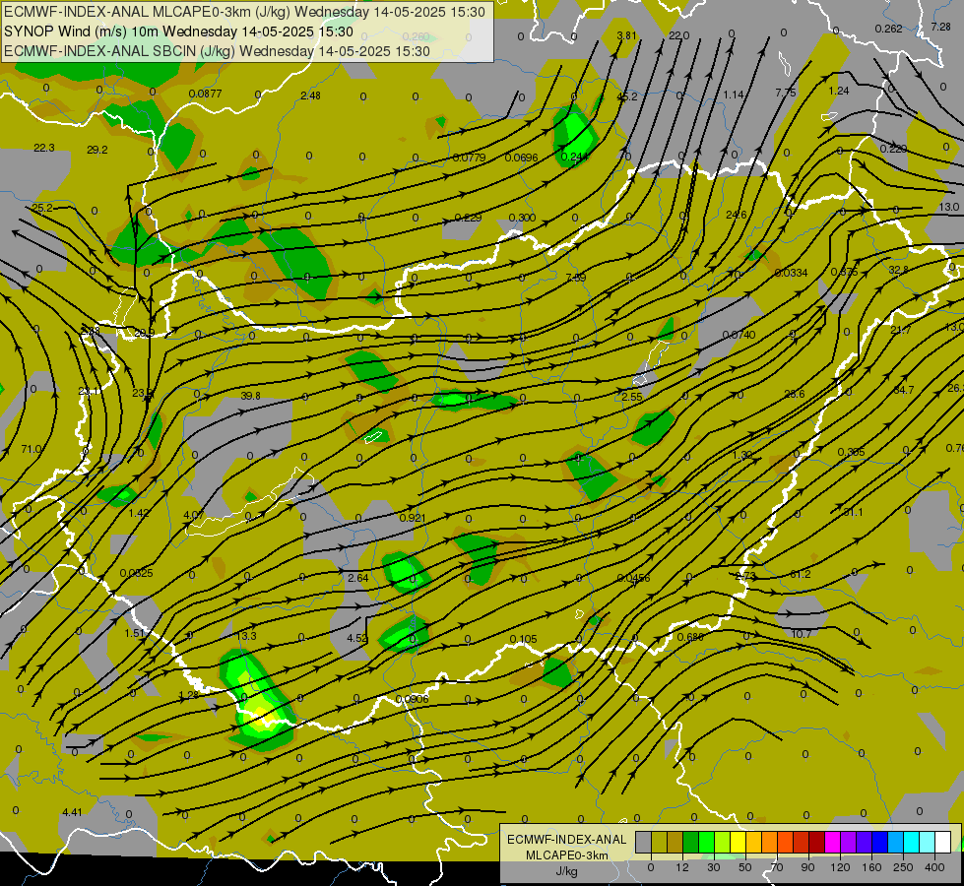Click the map value 22.3
This screenshot has width=964, height=886.
pyautogui.click(x=43, y=148)
